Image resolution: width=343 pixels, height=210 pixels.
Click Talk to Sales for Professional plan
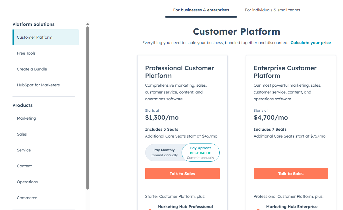tap(182, 174)
